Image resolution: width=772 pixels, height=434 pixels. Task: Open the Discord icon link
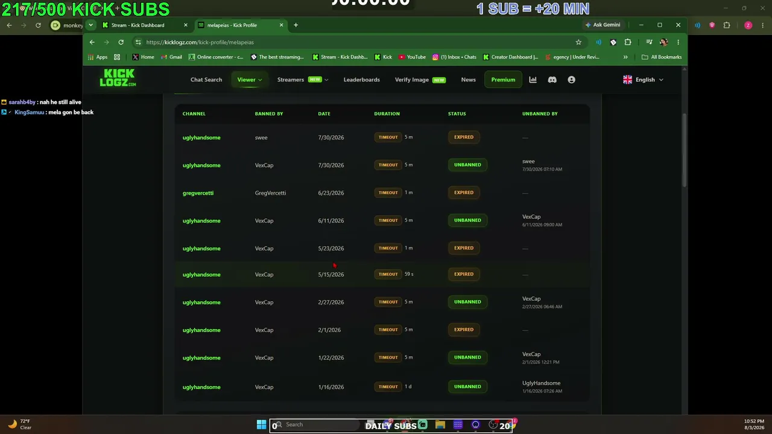pos(552,80)
